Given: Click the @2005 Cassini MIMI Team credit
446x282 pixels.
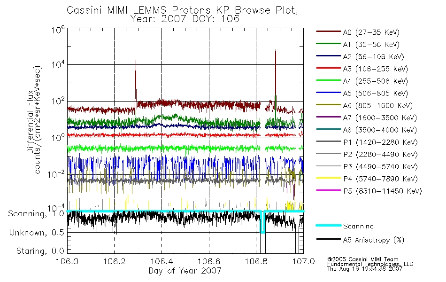Looking at the screenshot, I should coord(362,259).
